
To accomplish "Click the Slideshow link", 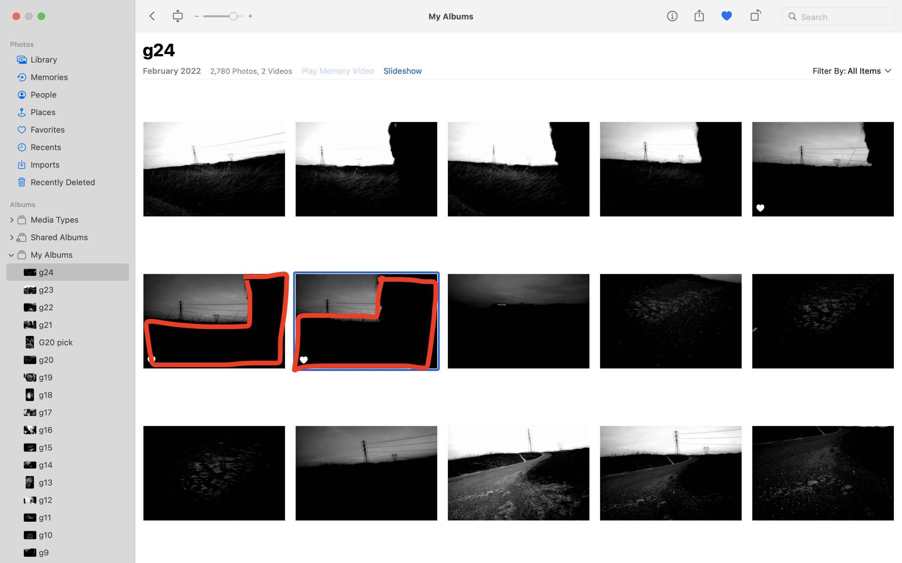I will click(x=402, y=71).
